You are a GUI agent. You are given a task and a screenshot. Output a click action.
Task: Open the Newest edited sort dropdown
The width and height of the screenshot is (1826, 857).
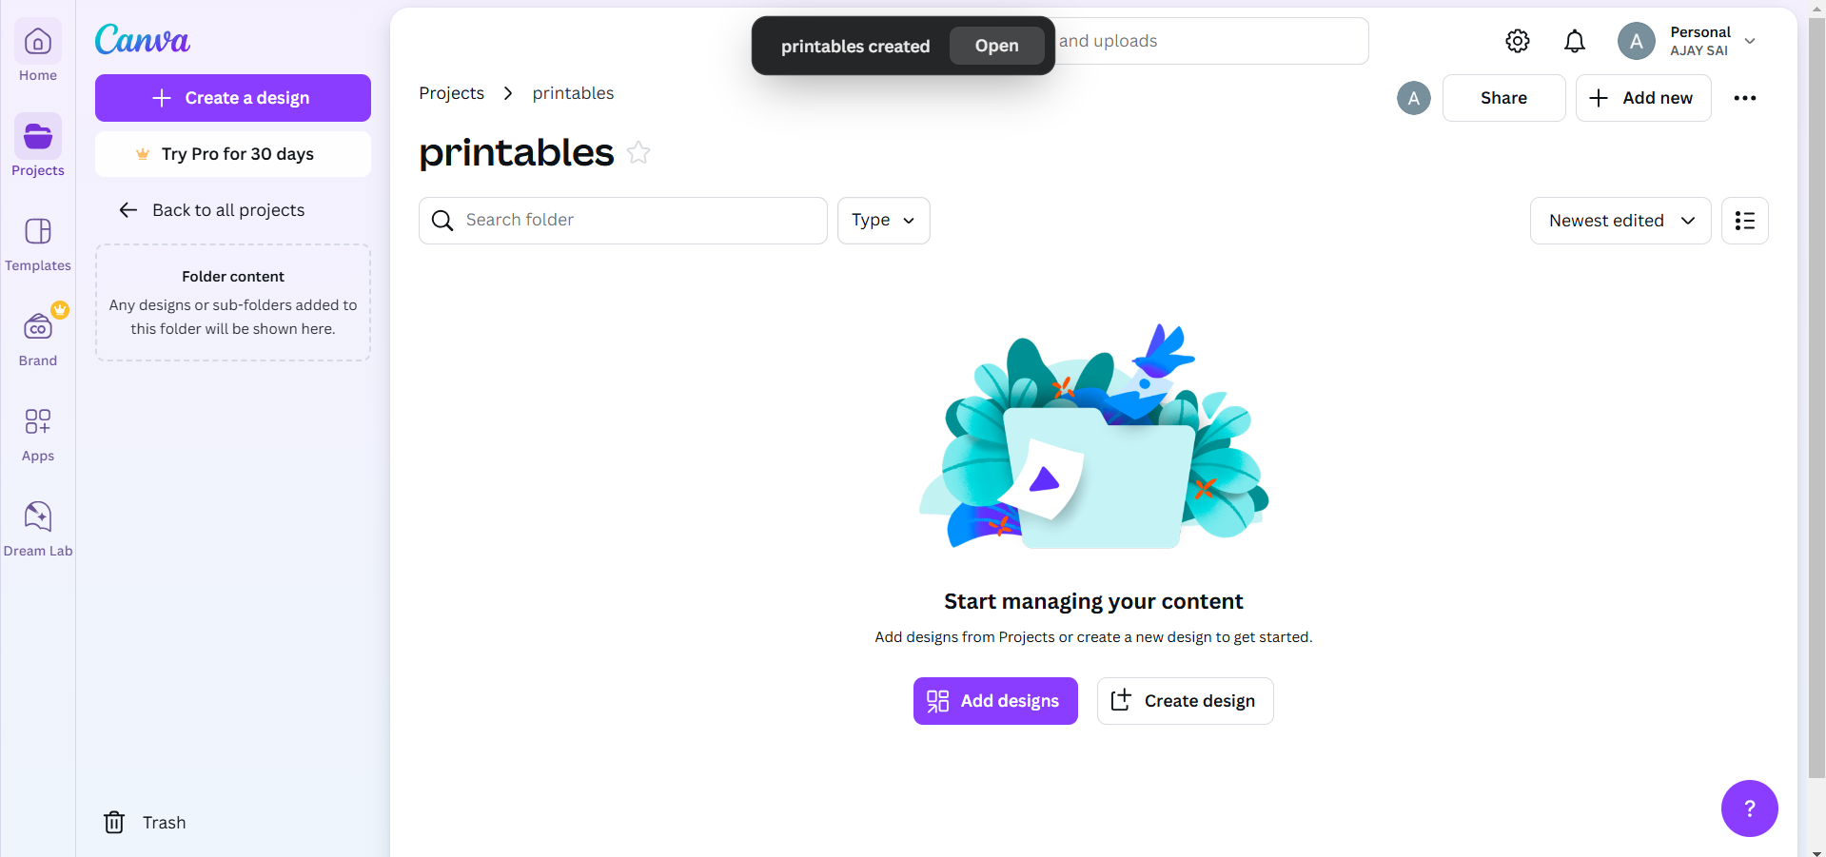point(1620,221)
